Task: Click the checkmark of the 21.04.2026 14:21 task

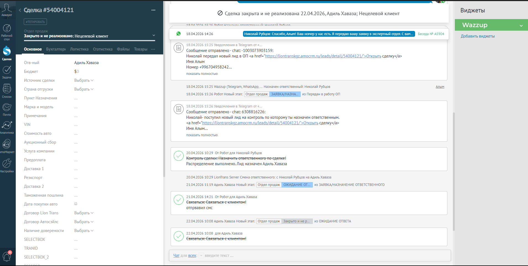Action: [179, 200]
